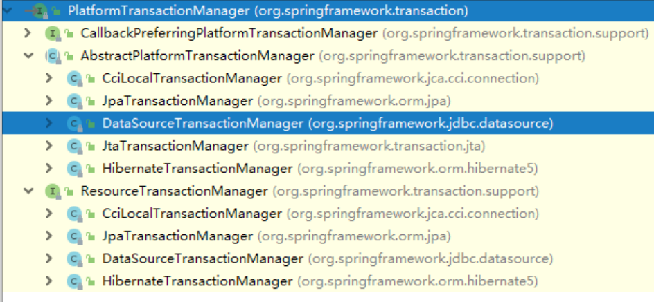Click class icon beside JtaTransactionManager
The height and width of the screenshot is (302, 654).
coord(73,147)
